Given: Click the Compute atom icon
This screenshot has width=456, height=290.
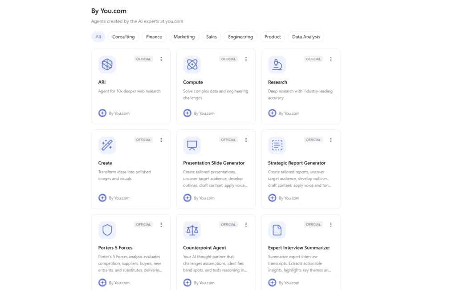Looking at the screenshot, I should point(192,64).
